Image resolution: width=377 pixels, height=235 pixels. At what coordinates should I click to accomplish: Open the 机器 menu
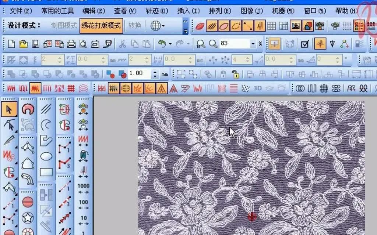(x=283, y=11)
